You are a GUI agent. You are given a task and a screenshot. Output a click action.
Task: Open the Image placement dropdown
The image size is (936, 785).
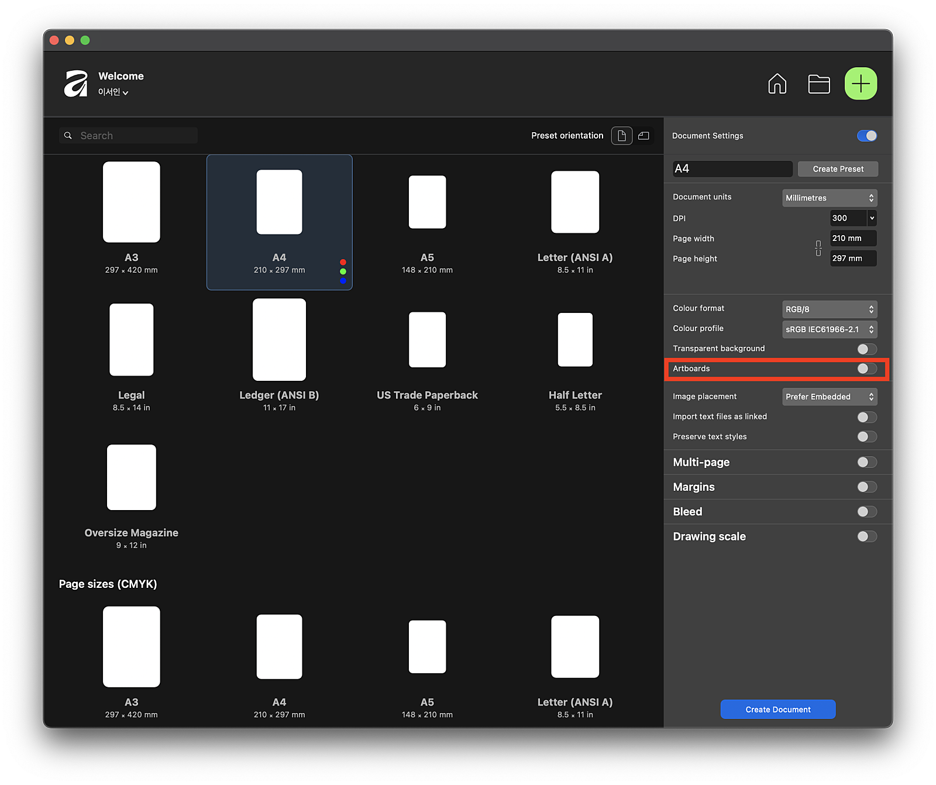click(829, 397)
